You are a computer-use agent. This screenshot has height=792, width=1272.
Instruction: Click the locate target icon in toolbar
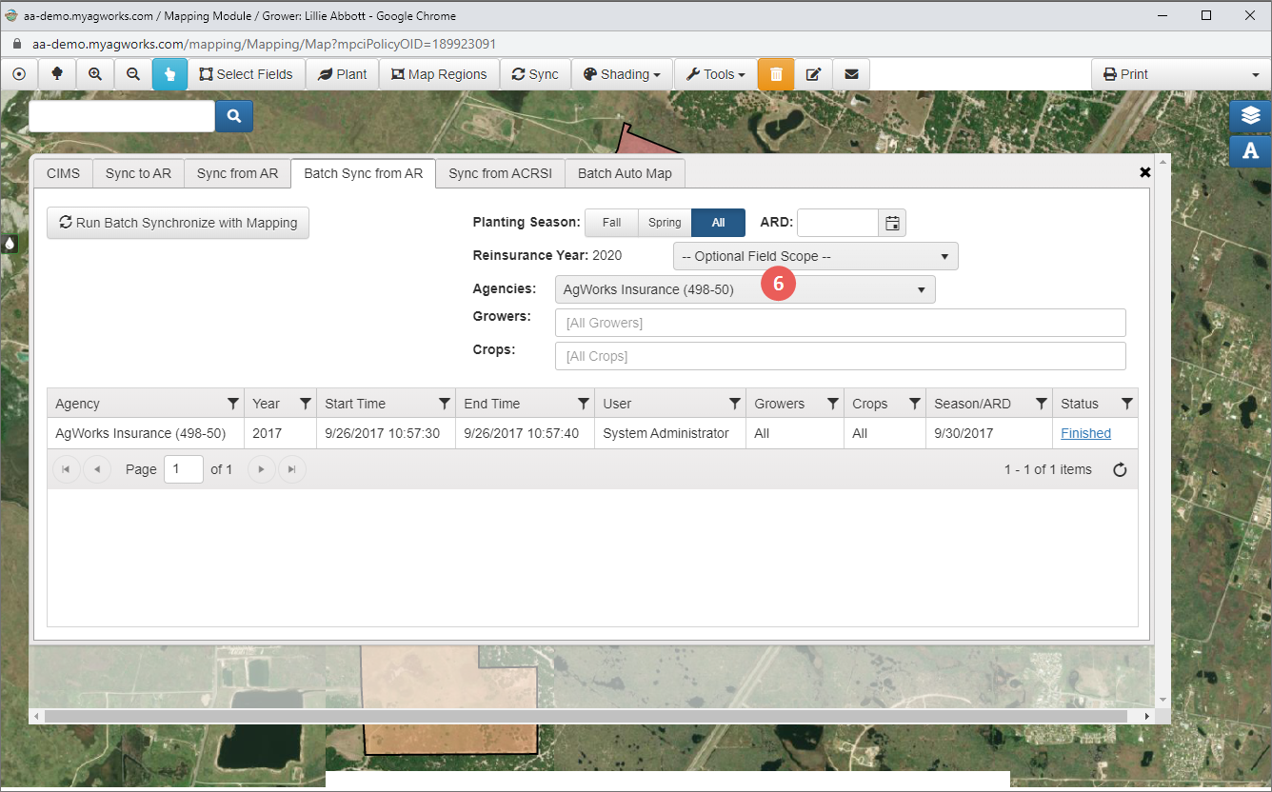(x=19, y=74)
